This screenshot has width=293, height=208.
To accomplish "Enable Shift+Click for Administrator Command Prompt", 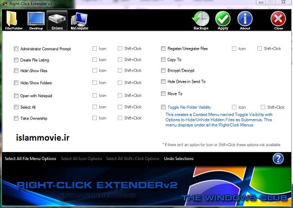I will point(120,49).
